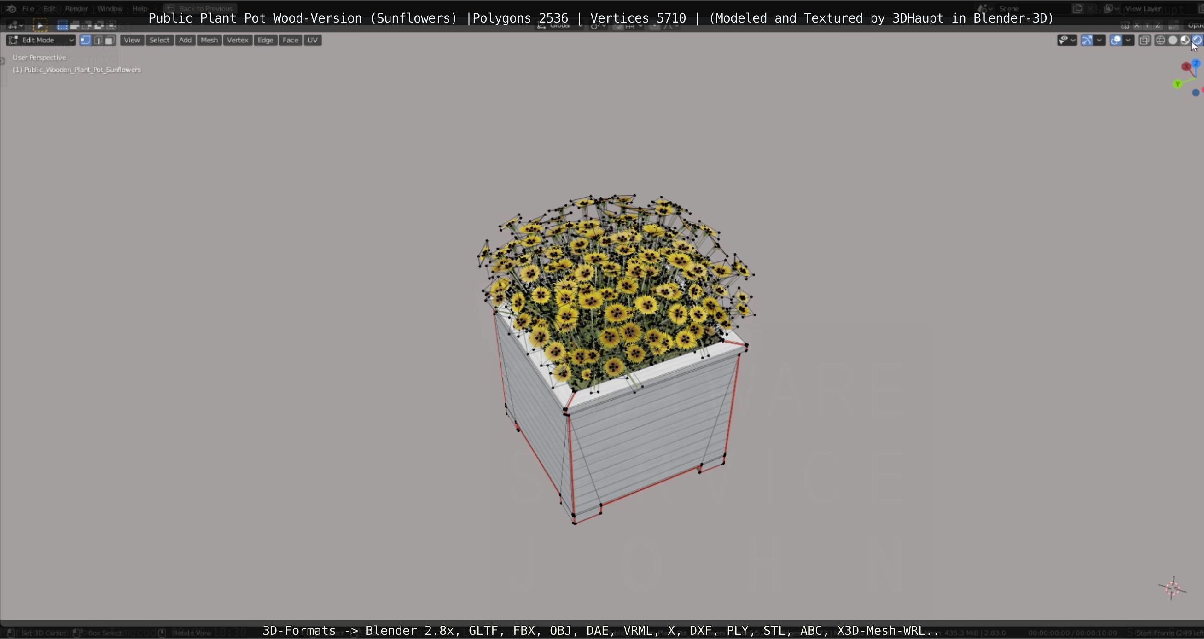Select the Select Box tool icon
The height and width of the screenshot is (639, 1204).
pyautogui.click(x=40, y=25)
